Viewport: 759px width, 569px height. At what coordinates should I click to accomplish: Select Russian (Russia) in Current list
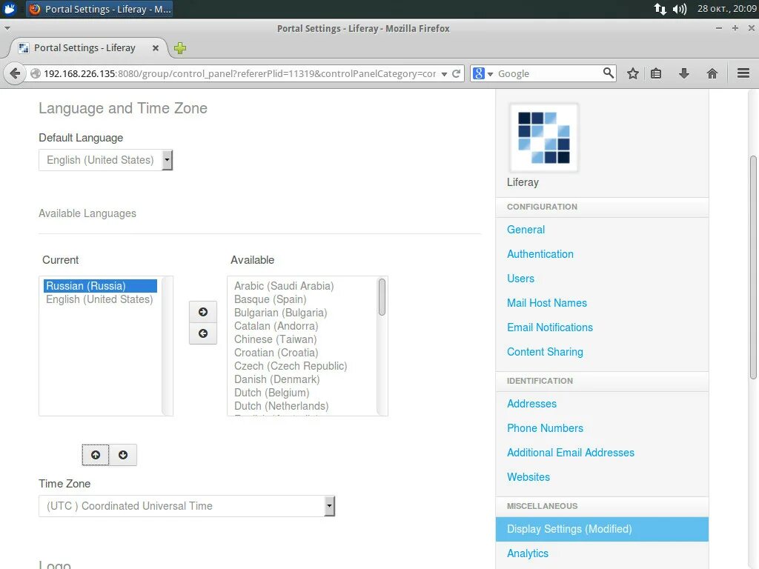[x=100, y=286]
